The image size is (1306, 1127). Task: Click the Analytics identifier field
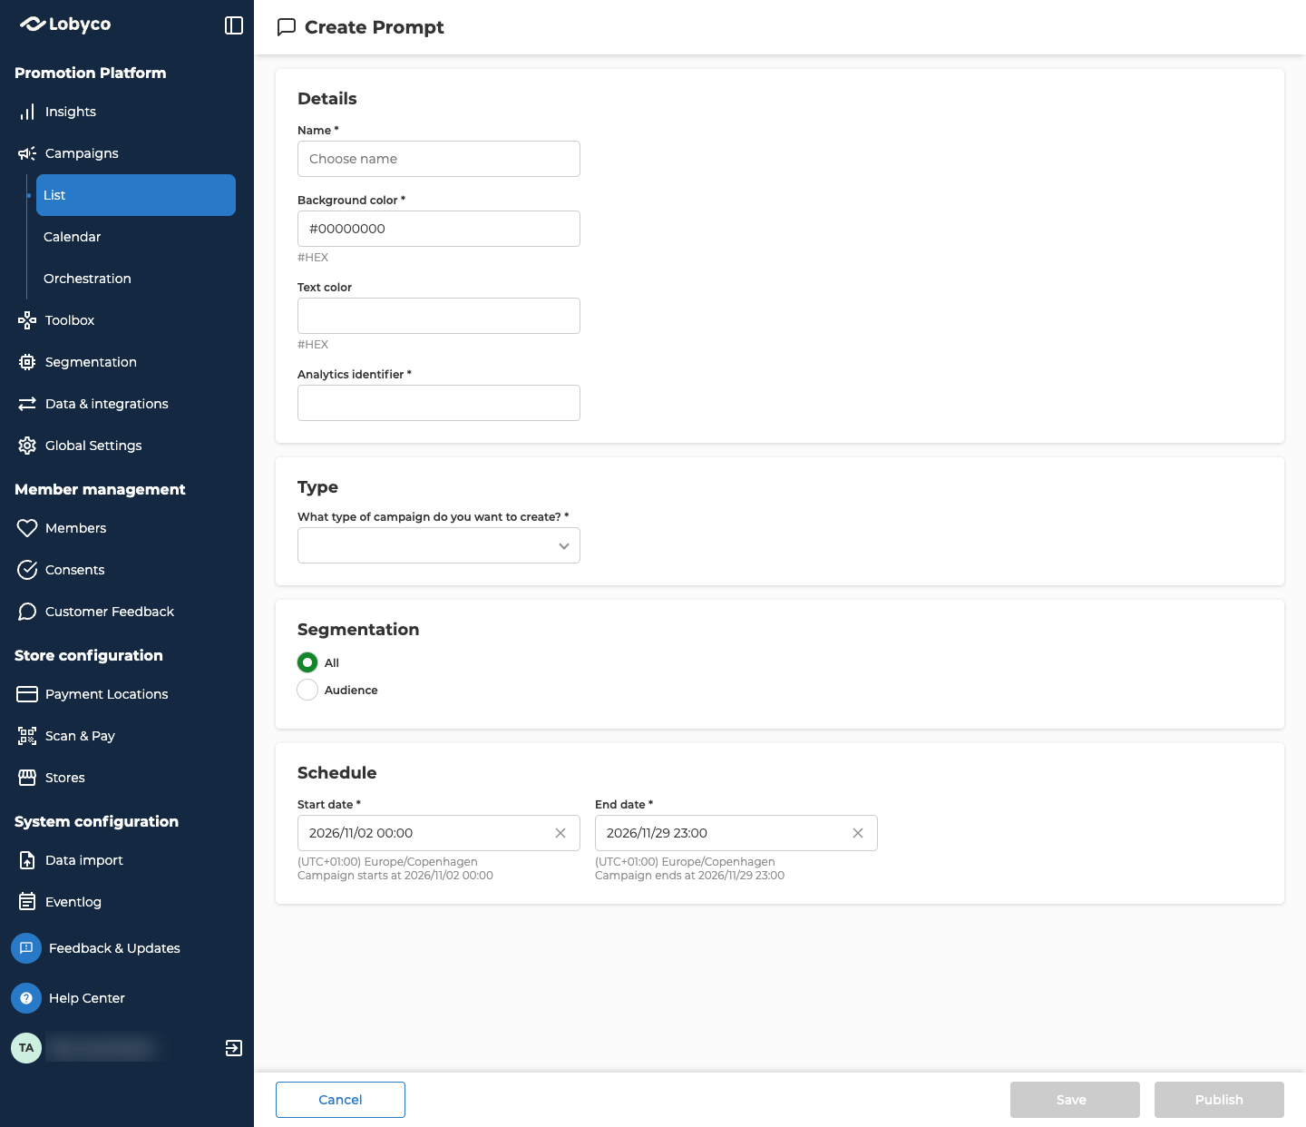pos(439,403)
